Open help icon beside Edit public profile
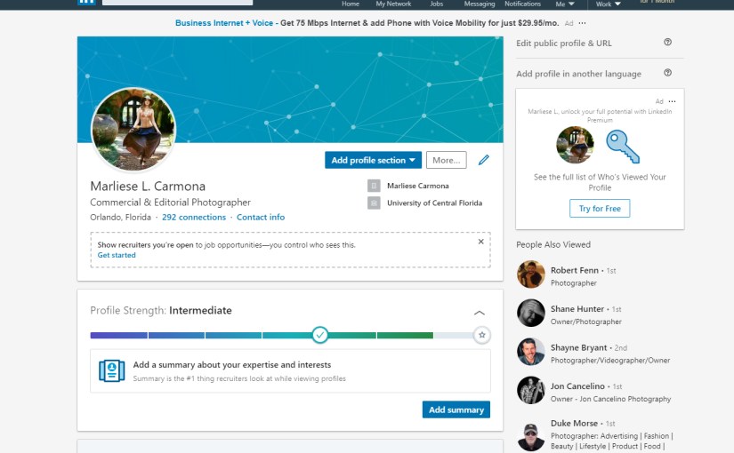 point(667,42)
